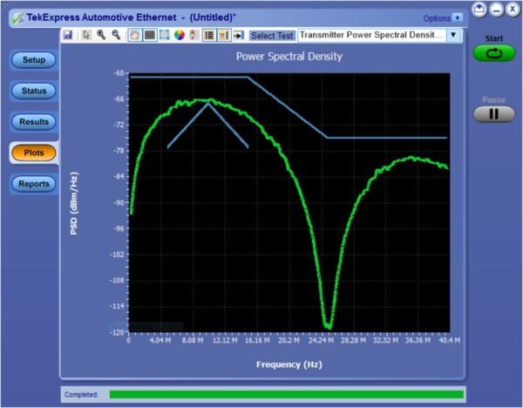Image resolution: width=523 pixels, height=408 pixels.
Task: Click the zoom in magnifier icon
Action: 101,36
